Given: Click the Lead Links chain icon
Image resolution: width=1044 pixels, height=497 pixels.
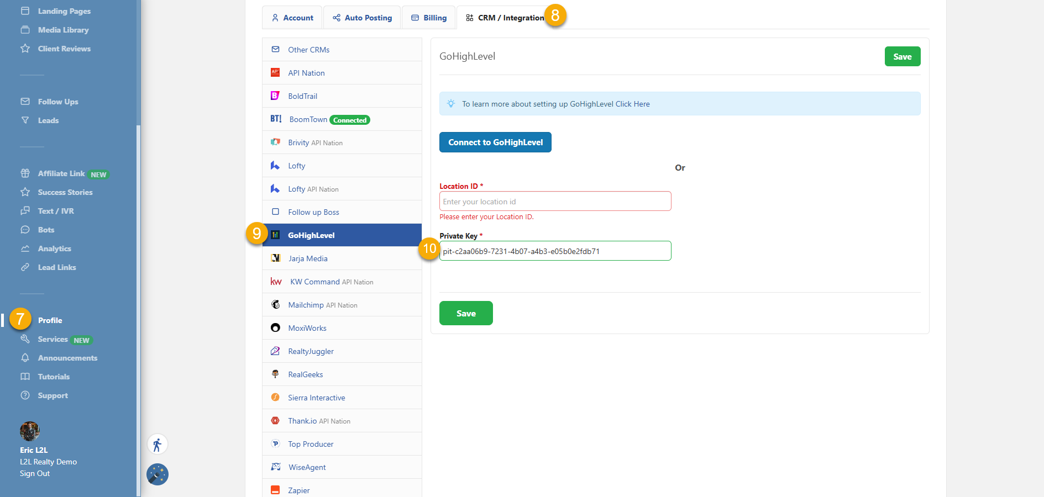Looking at the screenshot, I should coord(25,267).
